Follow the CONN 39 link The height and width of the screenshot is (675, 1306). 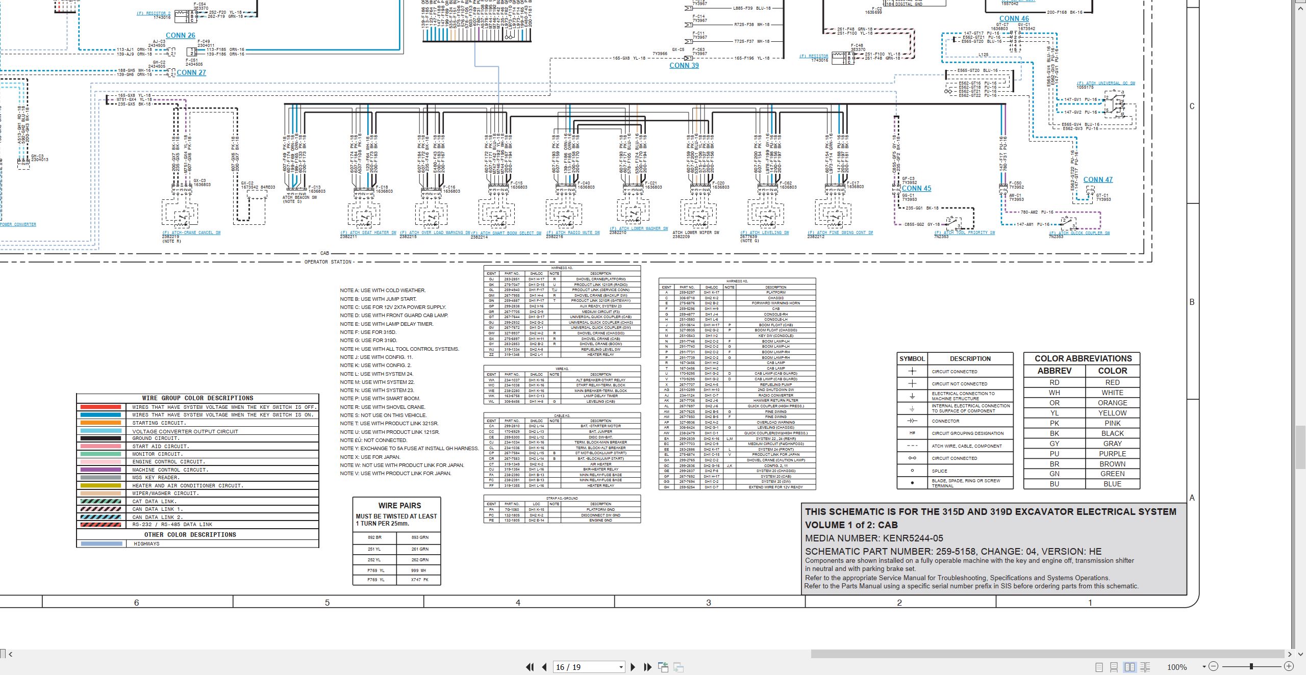[x=684, y=65]
